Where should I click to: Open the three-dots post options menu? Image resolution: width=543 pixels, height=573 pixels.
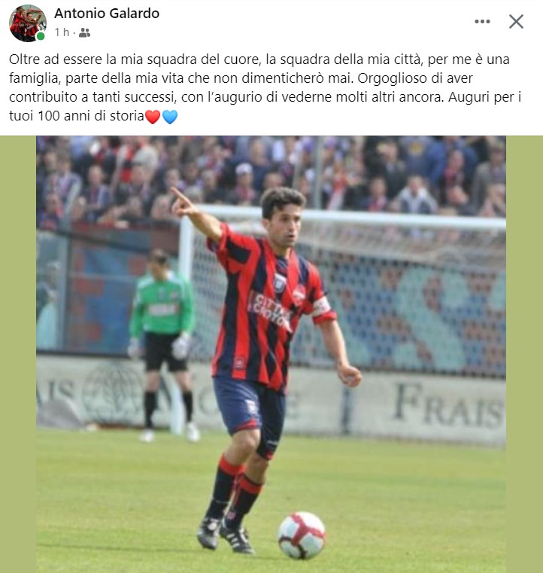click(482, 22)
